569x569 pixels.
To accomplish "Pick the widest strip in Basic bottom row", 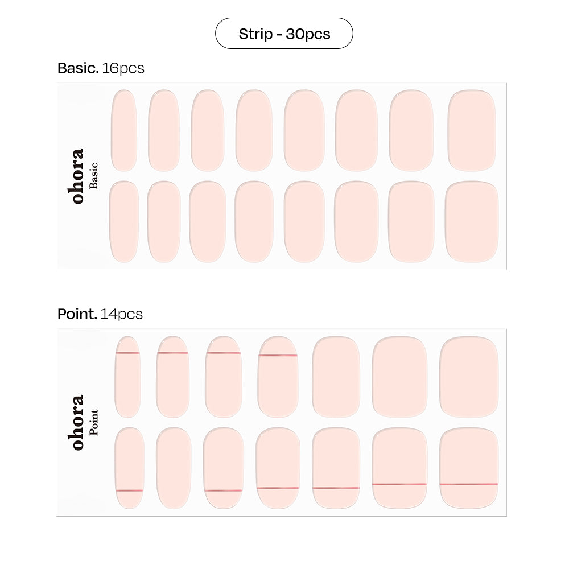I will [471, 222].
